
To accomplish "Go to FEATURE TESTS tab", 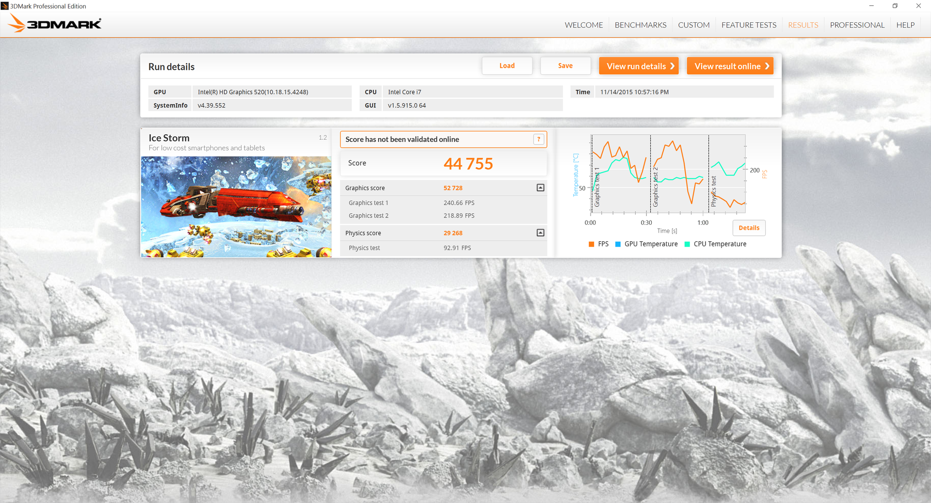I will tap(749, 25).
